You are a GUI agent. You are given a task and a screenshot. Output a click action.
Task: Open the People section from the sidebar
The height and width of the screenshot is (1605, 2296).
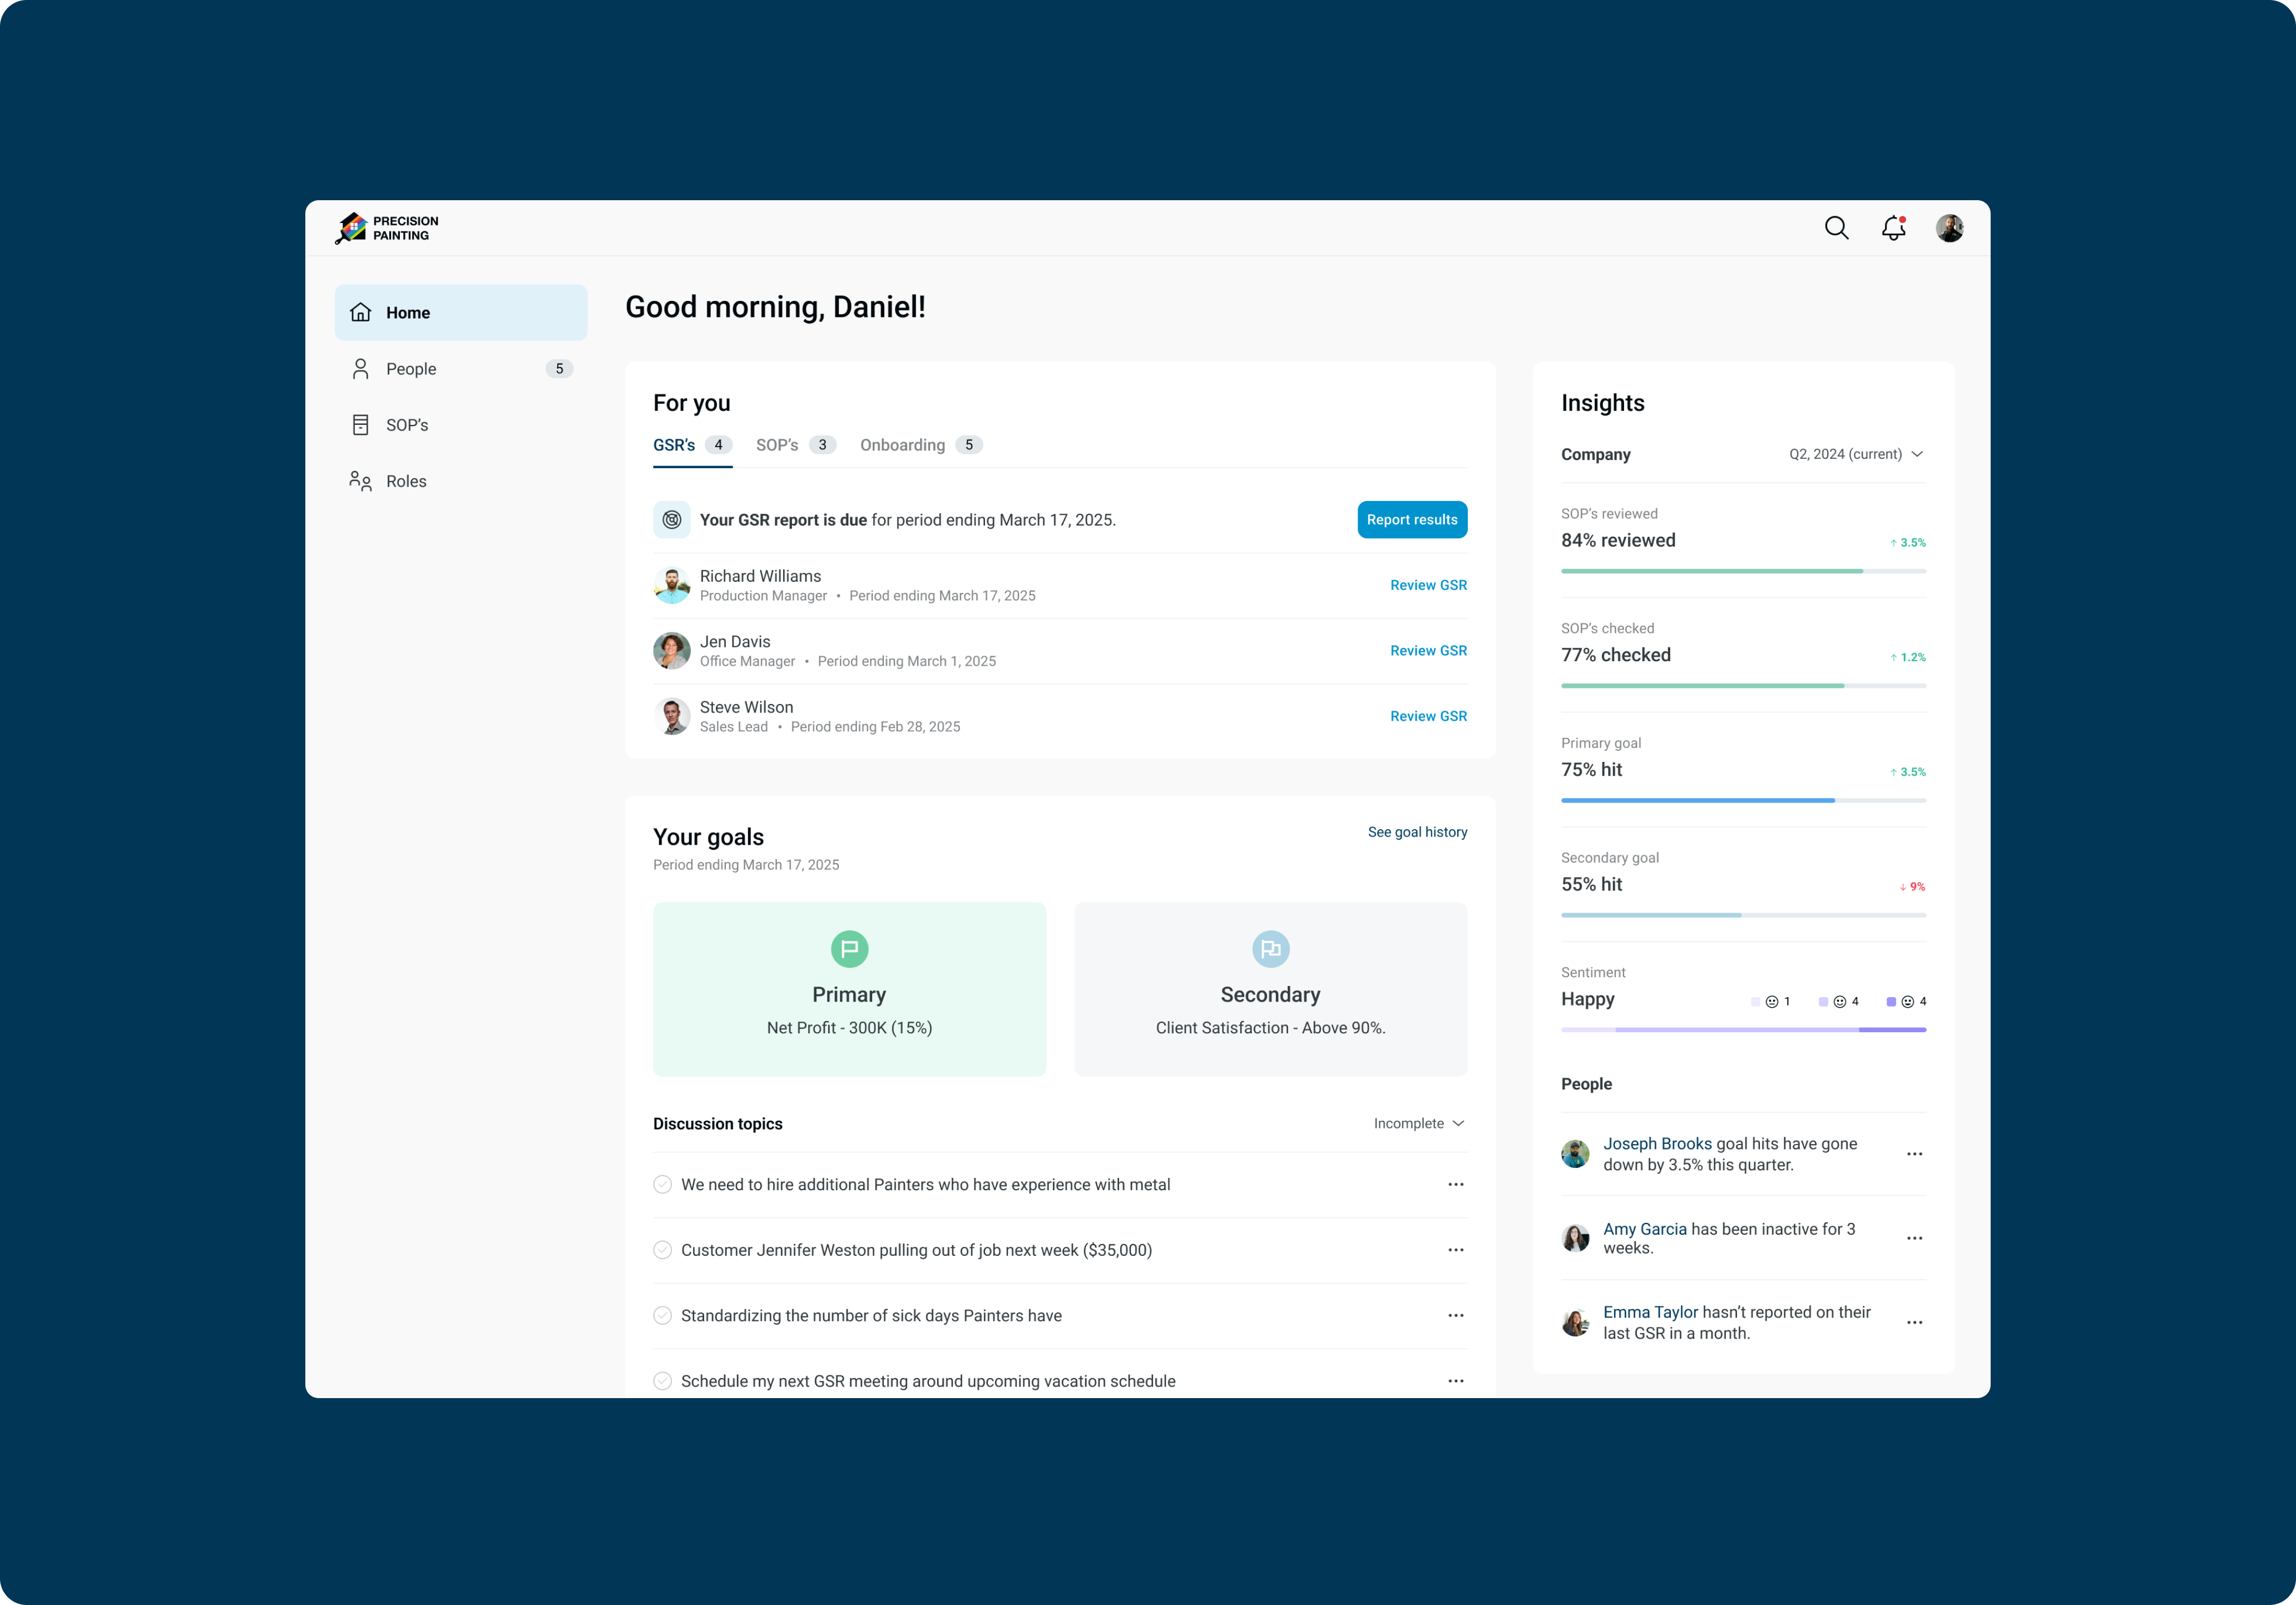pos(411,368)
